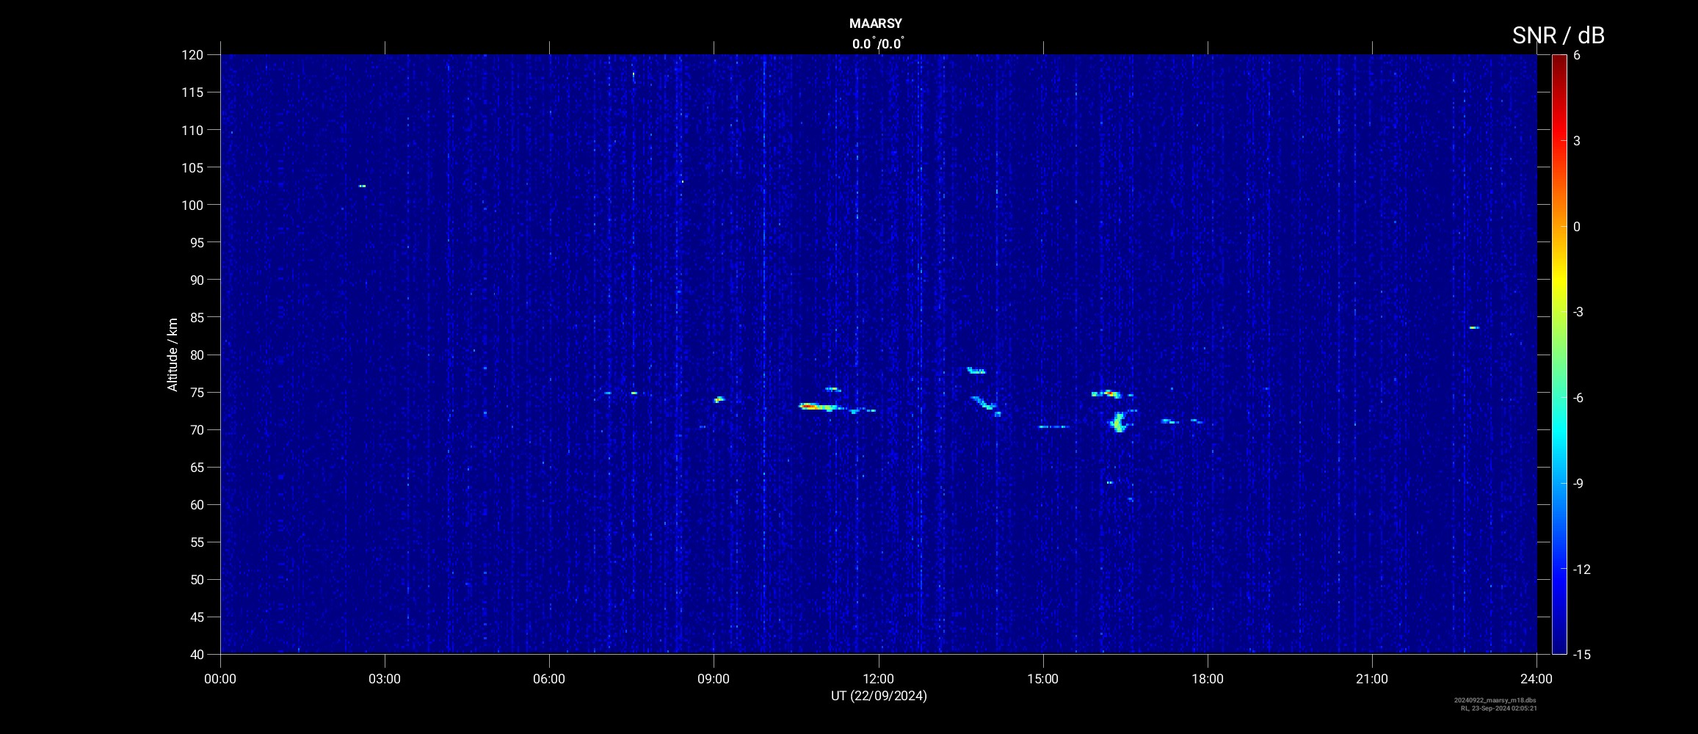Image resolution: width=1698 pixels, height=734 pixels.
Task: Click the 105 altitude tick label
Action: coord(191,167)
